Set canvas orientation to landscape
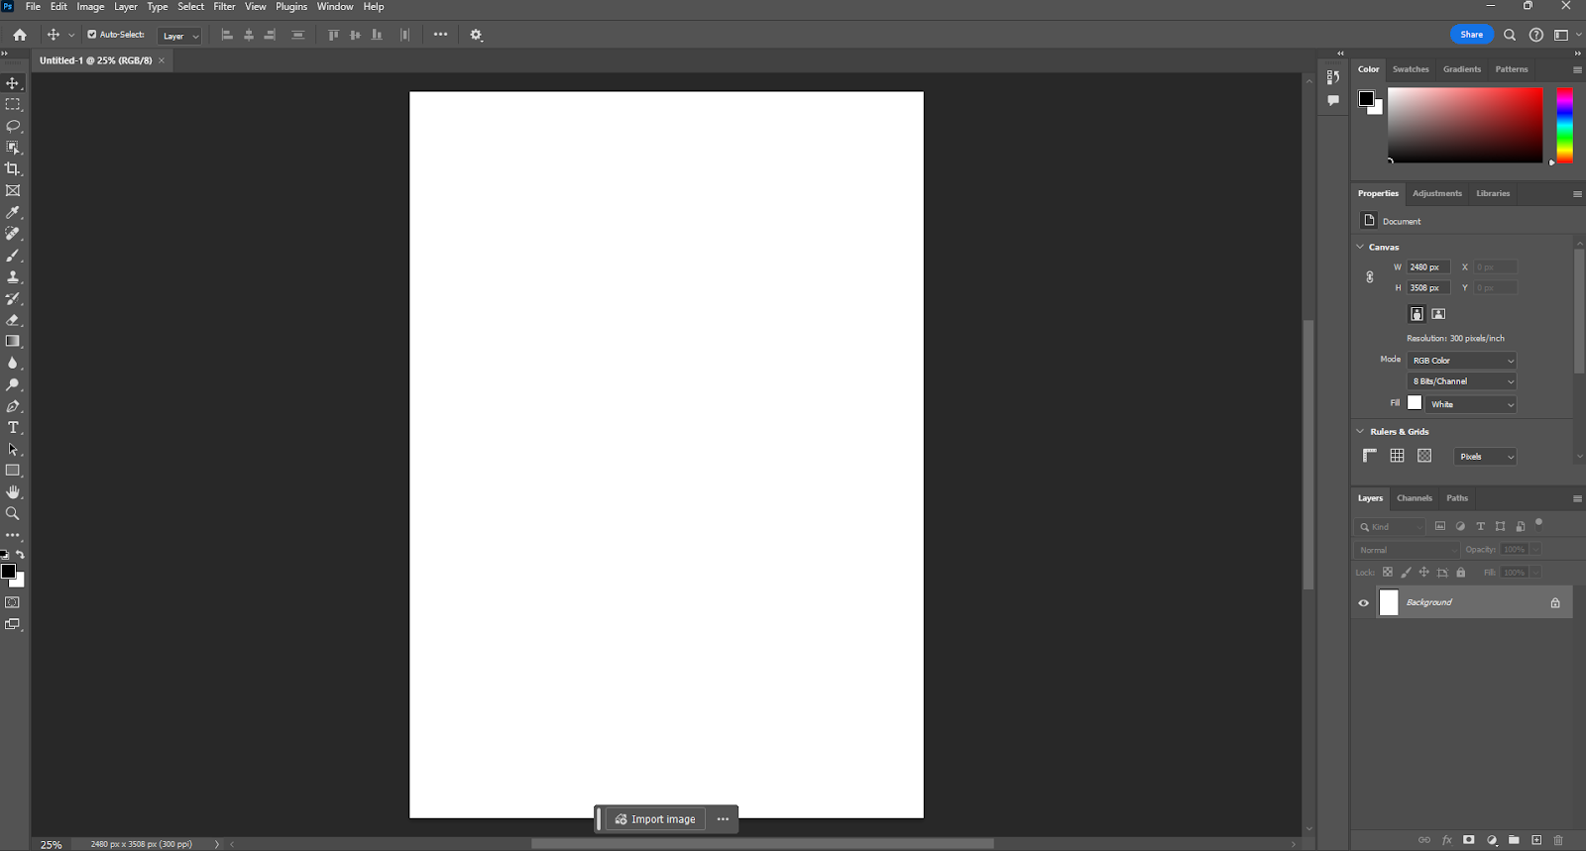The width and height of the screenshot is (1586, 851). pos(1438,314)
